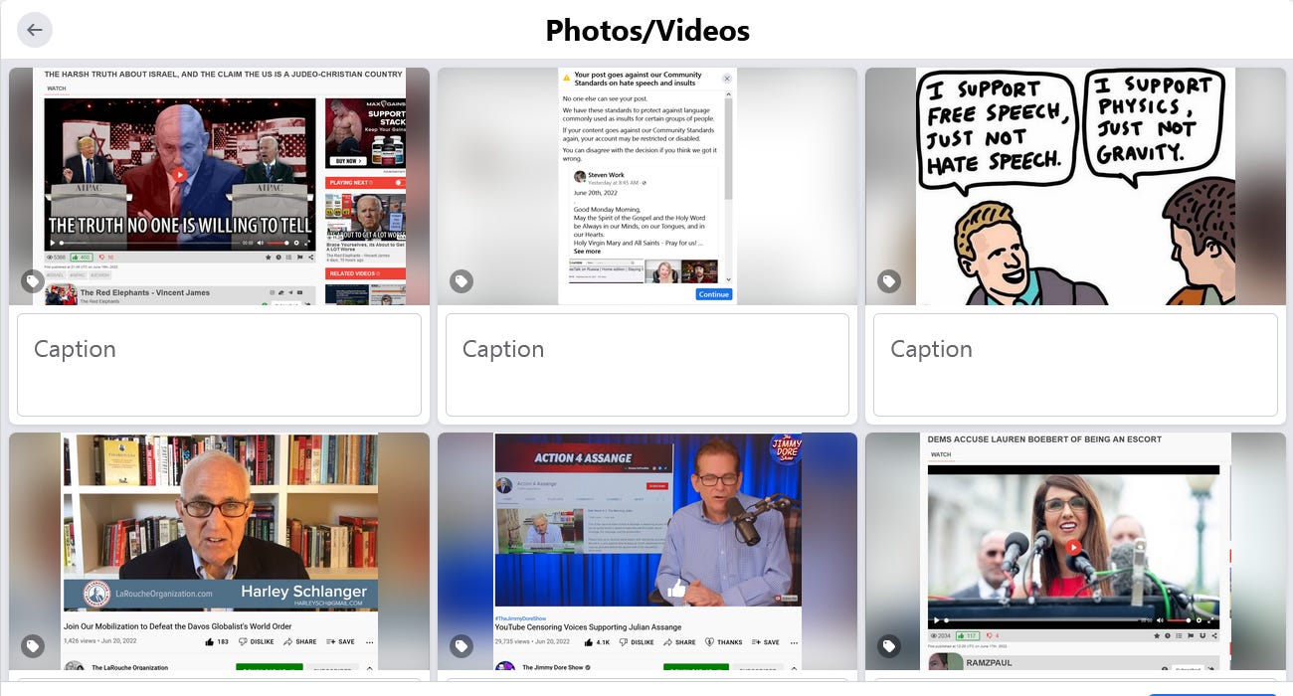Open the free speech gravity cartoon
The height and width of the screenshot is (696, 1293).
[x=1075, y=186]
